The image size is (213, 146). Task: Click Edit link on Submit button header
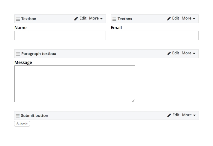[176, 115]
